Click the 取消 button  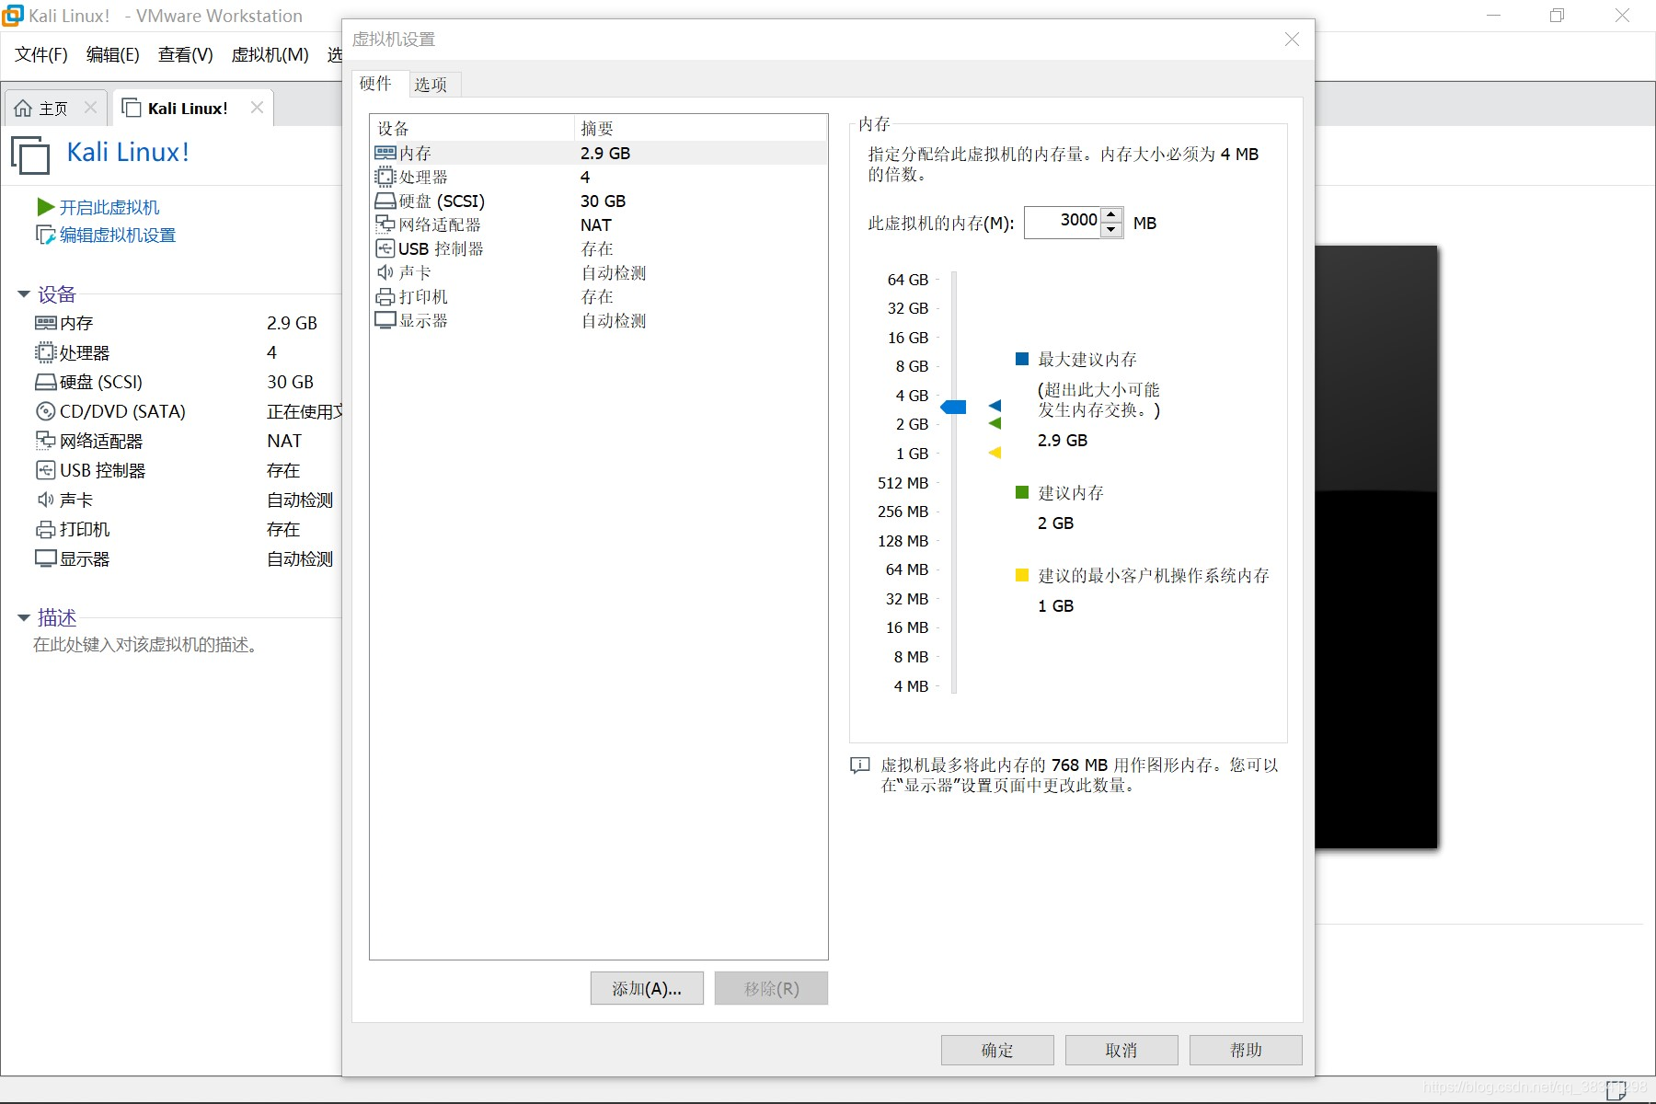(1121, 1050)
